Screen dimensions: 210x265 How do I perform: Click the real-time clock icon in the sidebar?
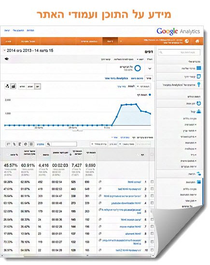tap(198, 103)
